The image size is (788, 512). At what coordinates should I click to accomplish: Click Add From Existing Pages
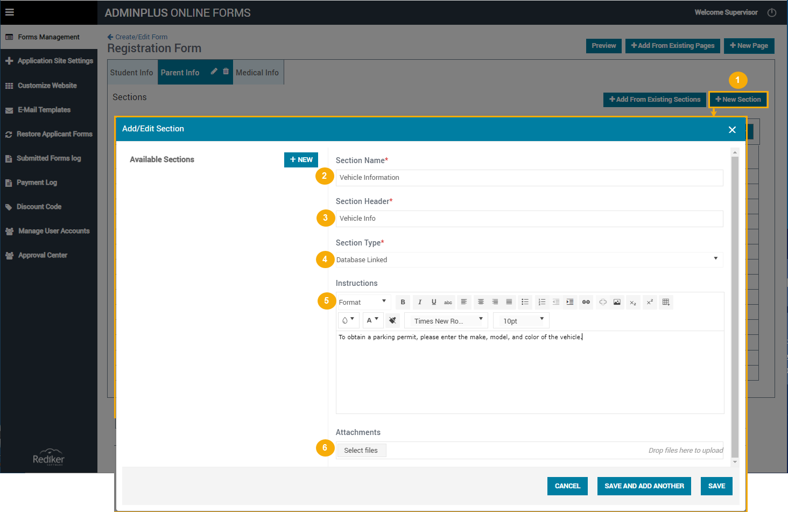(673, 46)
